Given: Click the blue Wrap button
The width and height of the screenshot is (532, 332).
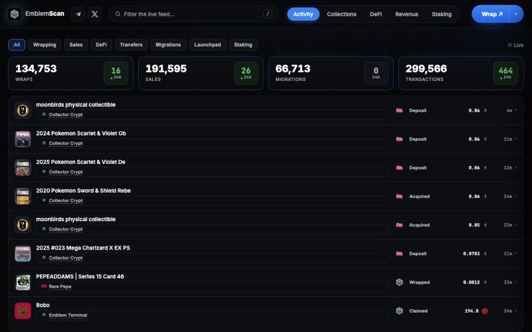Looking at the screenshot, I should (491, 14).
